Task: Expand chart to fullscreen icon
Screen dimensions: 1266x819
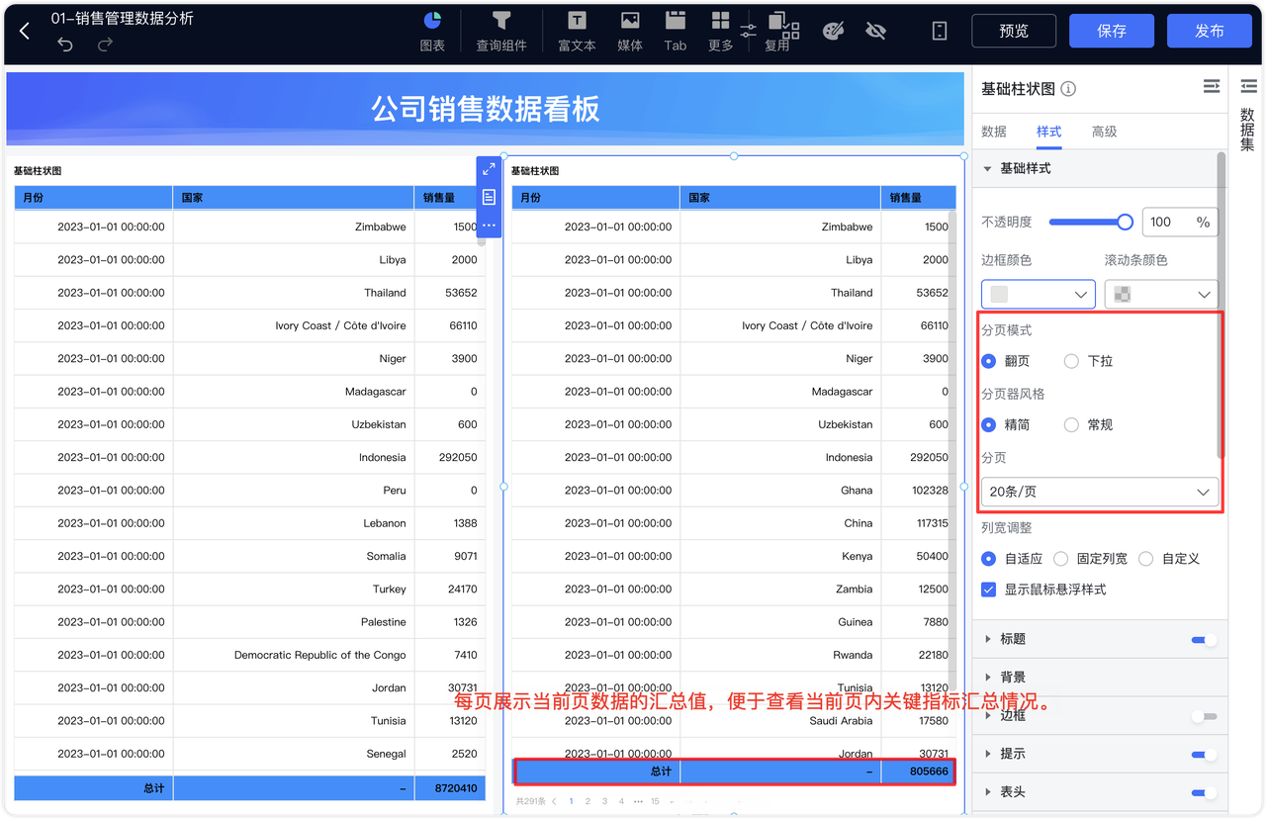Action: [489, 169]
